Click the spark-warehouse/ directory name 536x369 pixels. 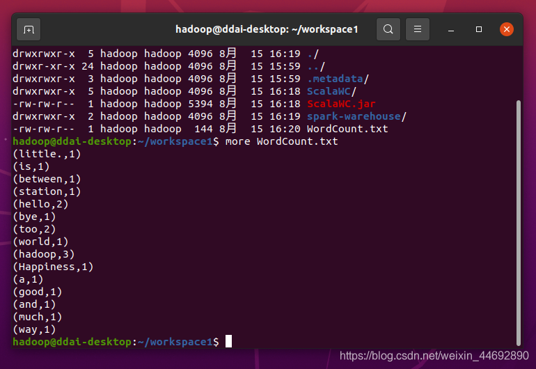(356, 116)
